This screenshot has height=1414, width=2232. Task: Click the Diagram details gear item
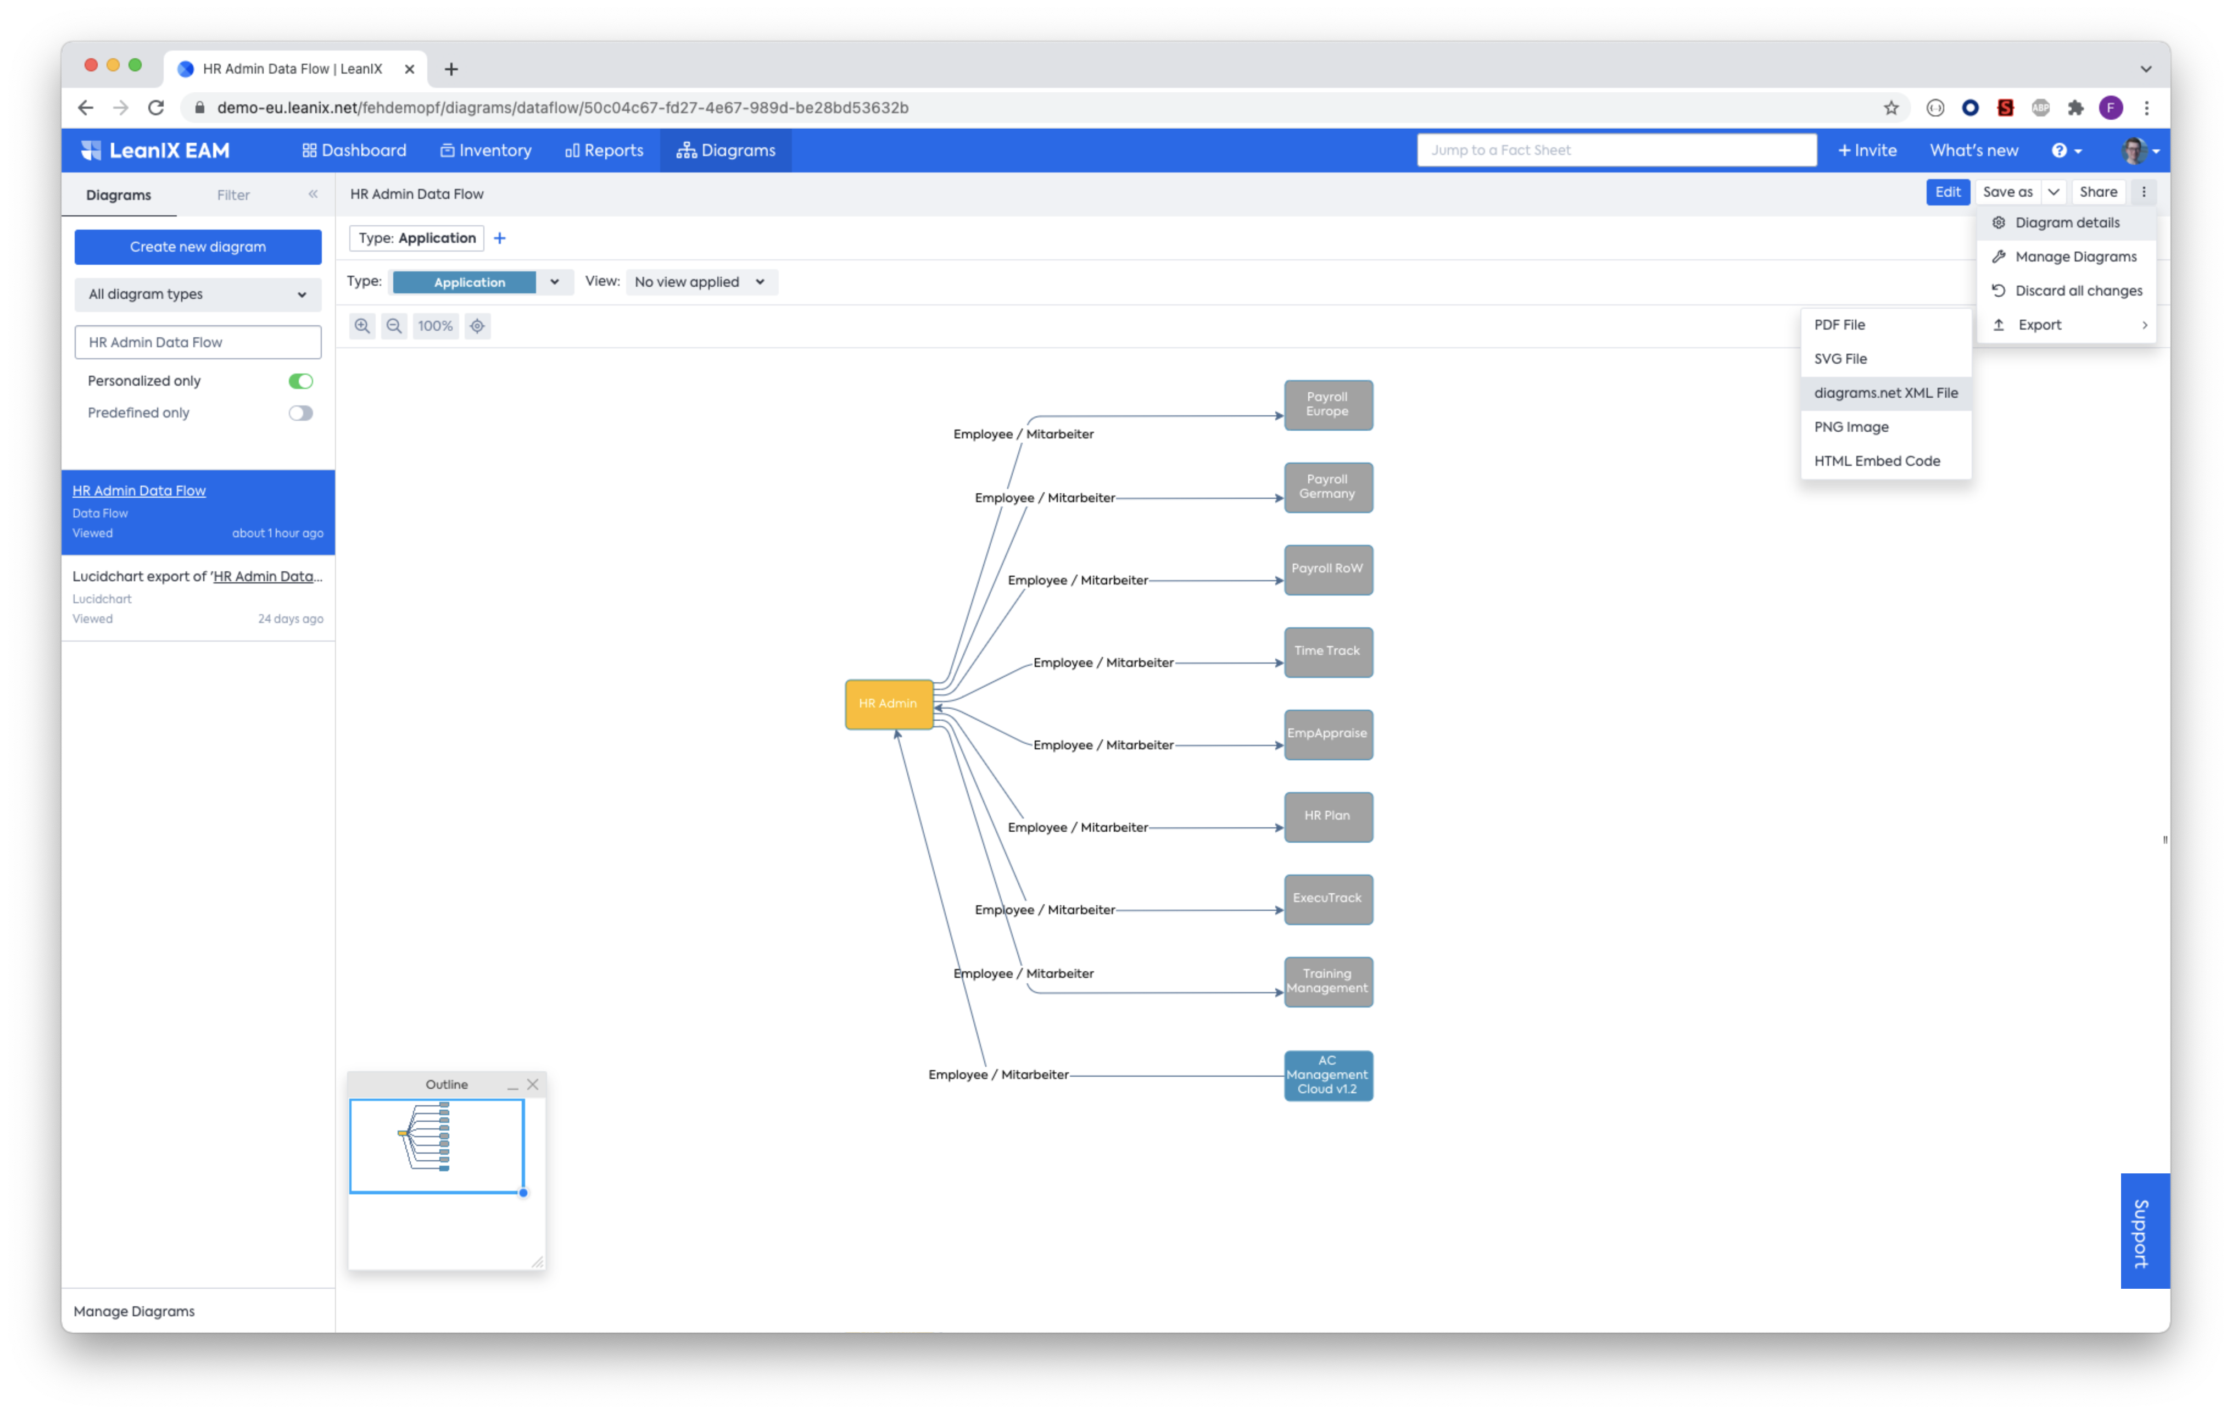click(x=2066, y=222)
